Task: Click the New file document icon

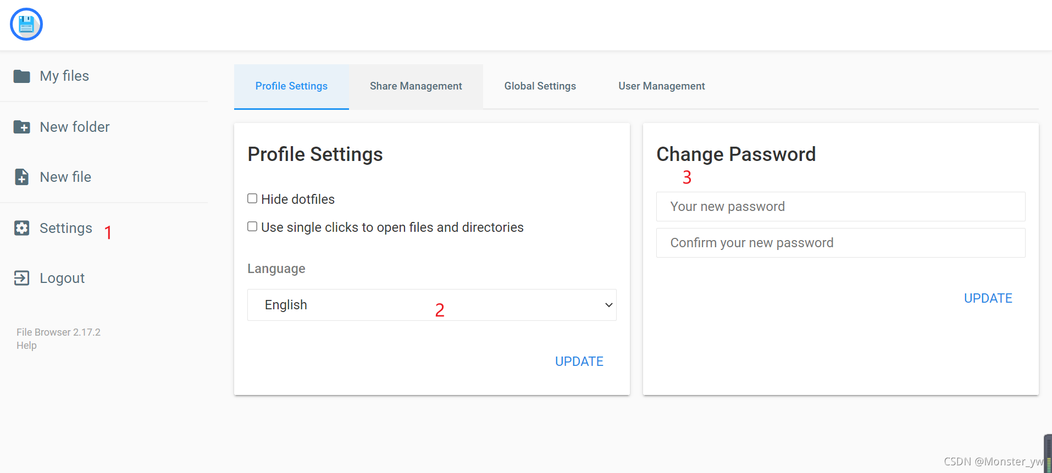Action: pos(22,177)
